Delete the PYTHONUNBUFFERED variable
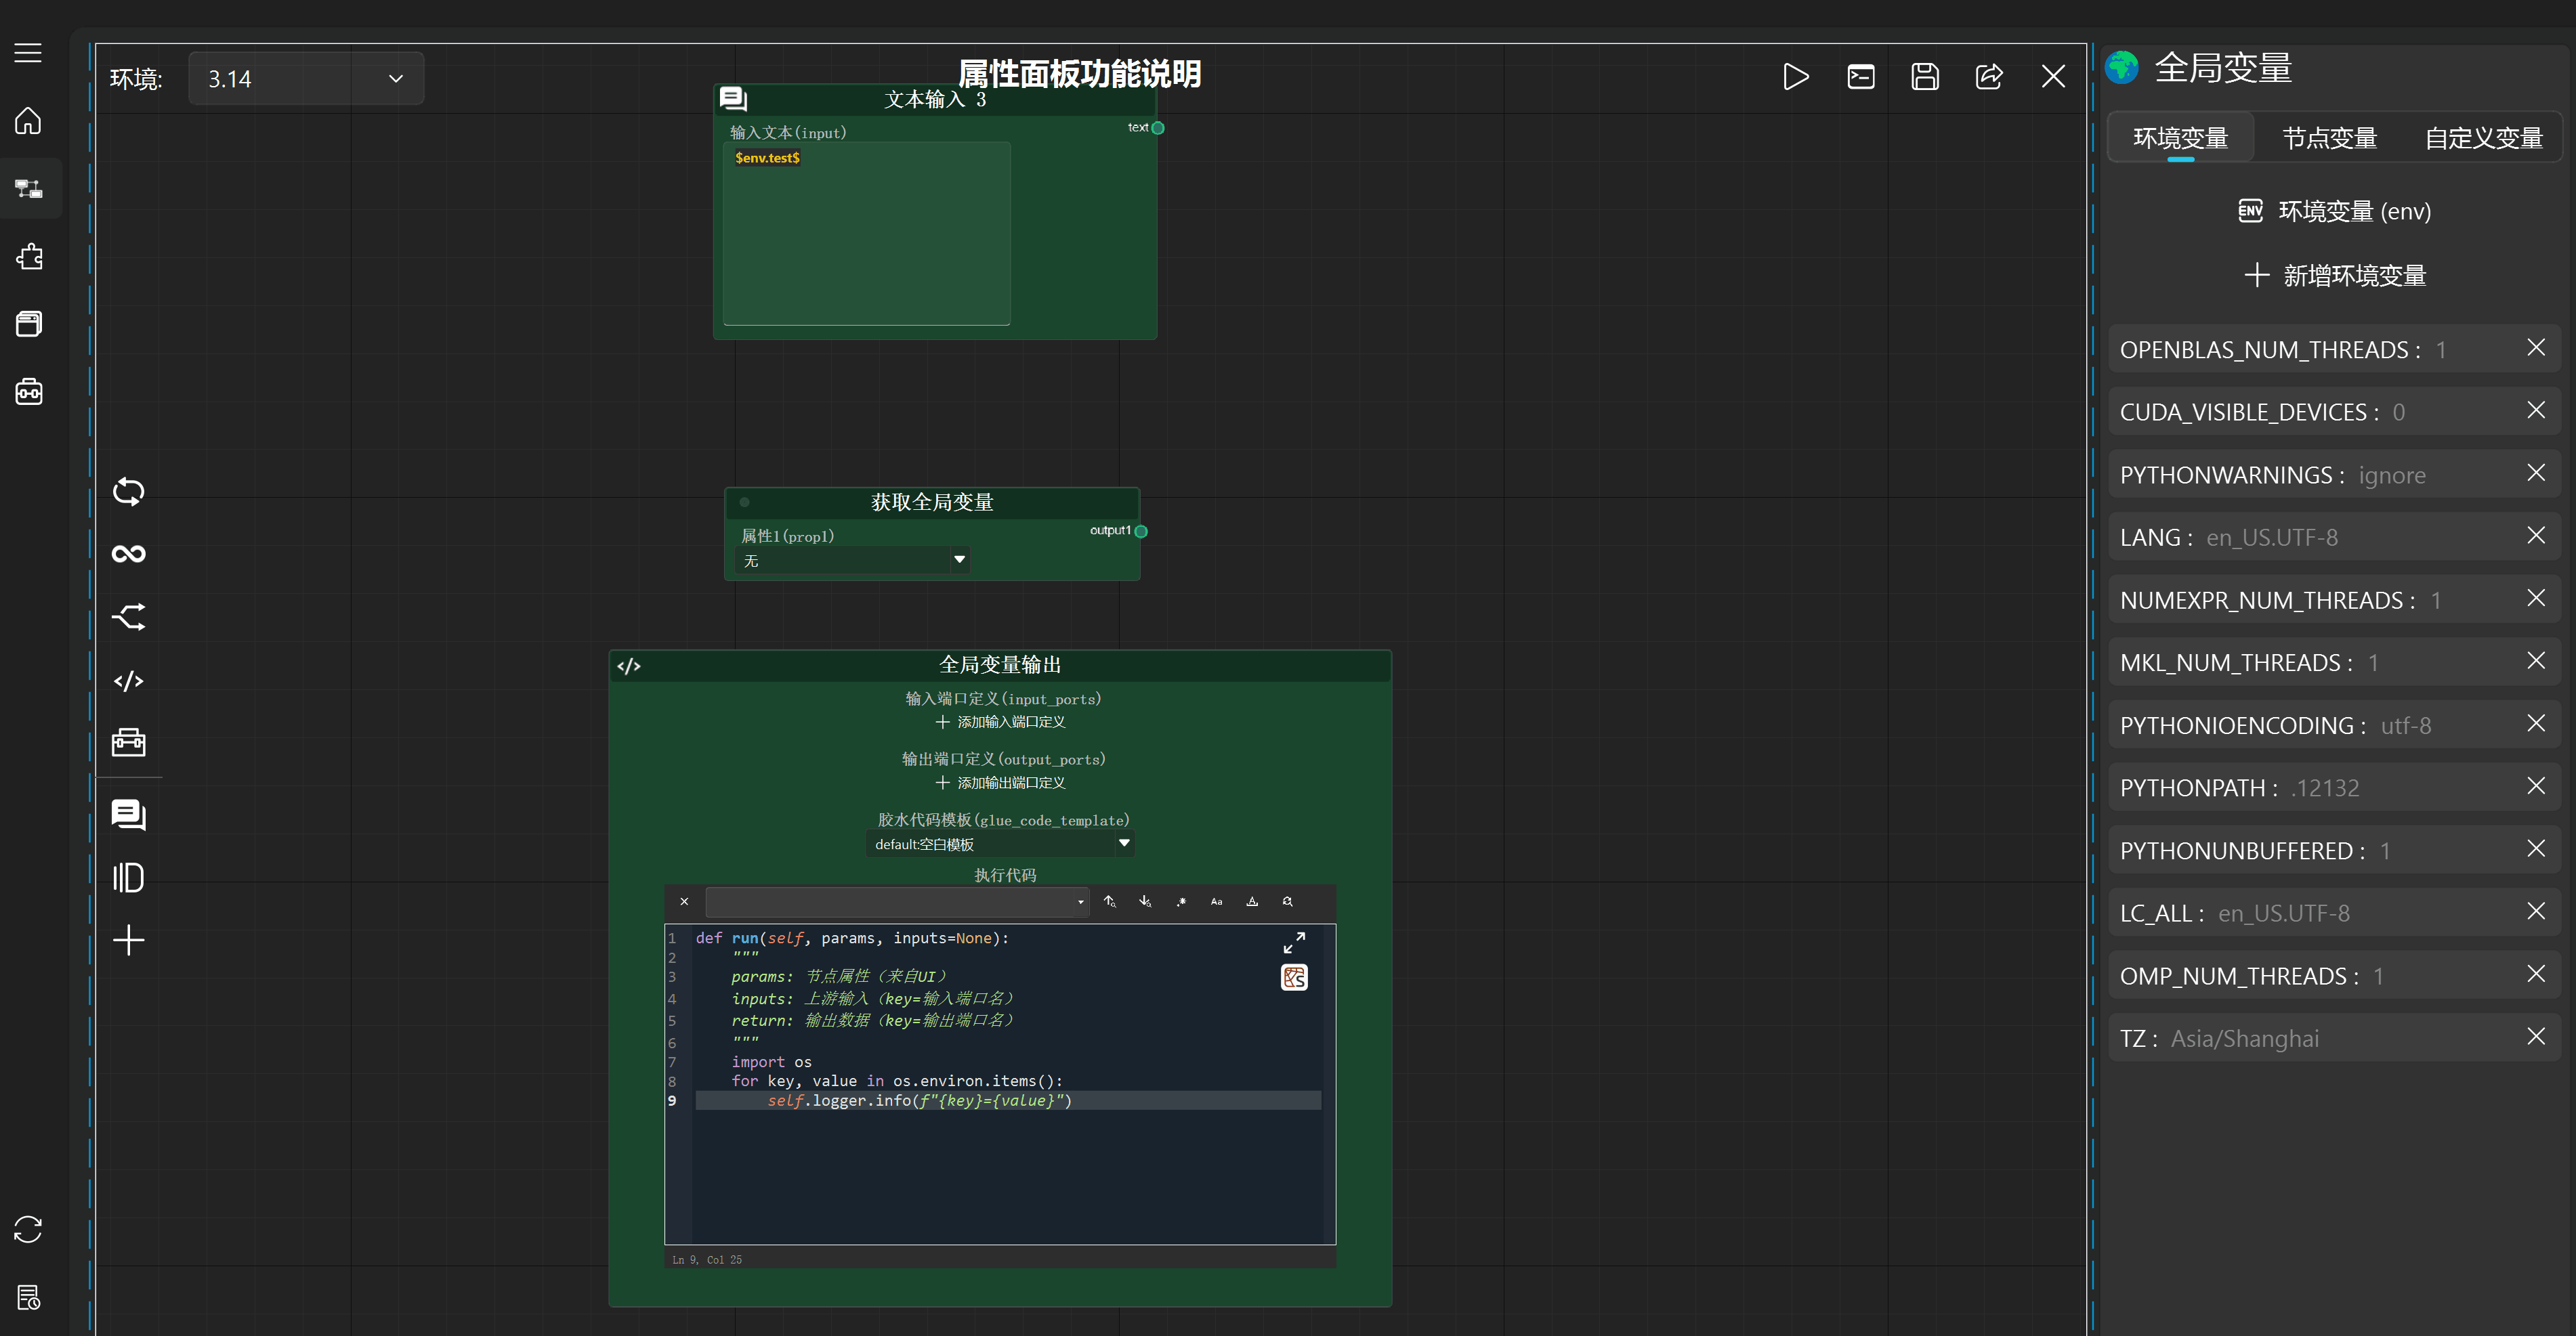The height and width of the screenshot is (1336, 2576). [2536, 849]
